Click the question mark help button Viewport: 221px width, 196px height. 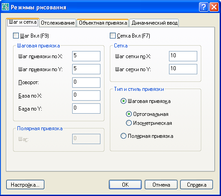click(204, 7)
